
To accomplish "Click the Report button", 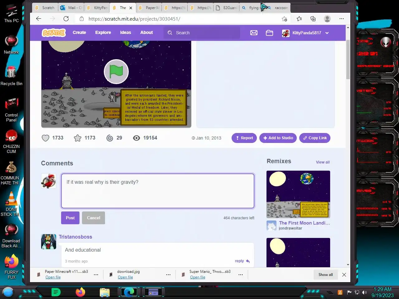I will [244, 138].
